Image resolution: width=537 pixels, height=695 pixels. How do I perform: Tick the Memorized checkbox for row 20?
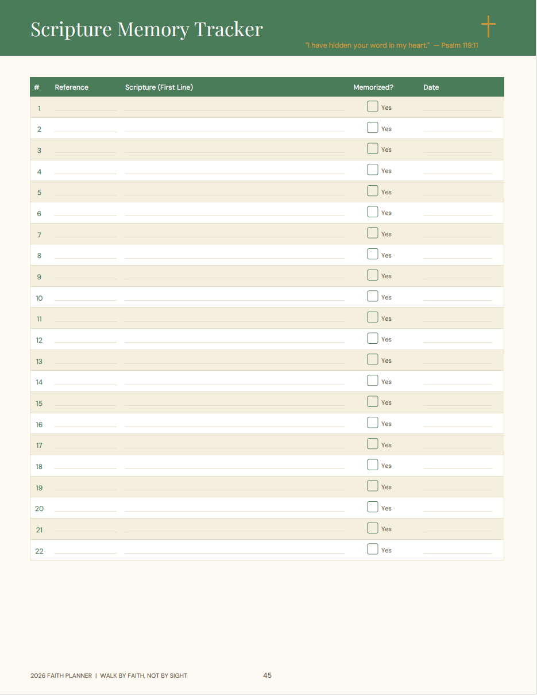click(373, 507)
